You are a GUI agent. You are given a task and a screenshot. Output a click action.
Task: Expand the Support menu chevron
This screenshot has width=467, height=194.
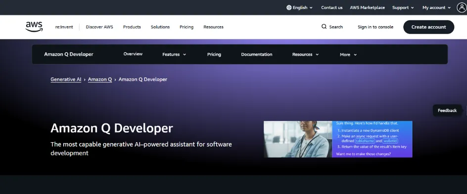click(413, 8)
